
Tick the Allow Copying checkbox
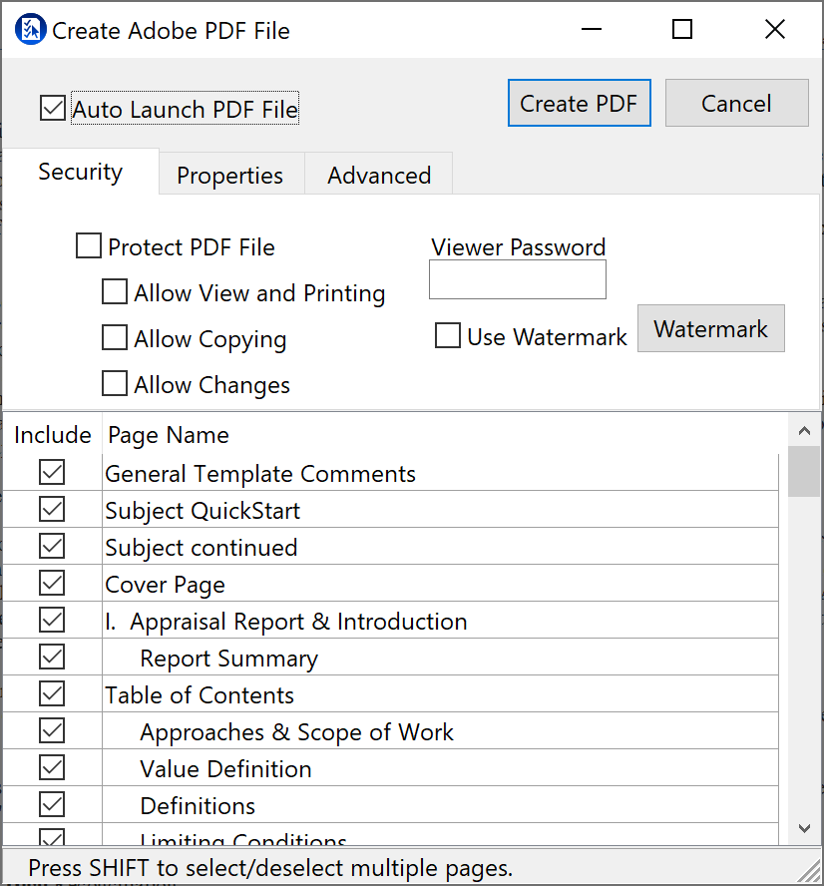(x=116, y=338)
